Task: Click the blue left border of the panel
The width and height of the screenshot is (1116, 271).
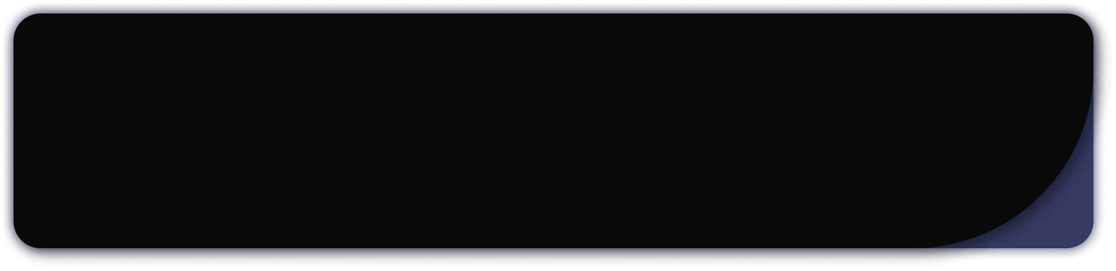Action: tap(7, 132)
